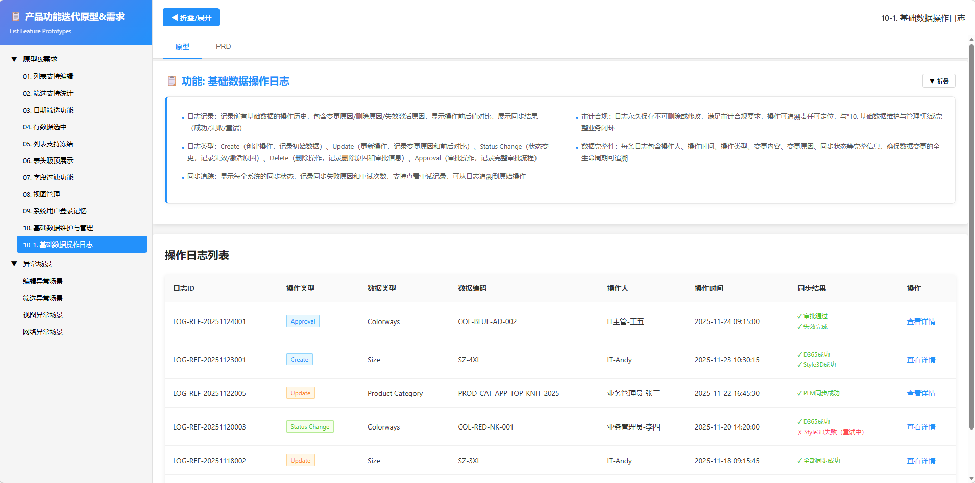Click the Status Change tag badge
The image size is (975, 483).
coord(310,427)
